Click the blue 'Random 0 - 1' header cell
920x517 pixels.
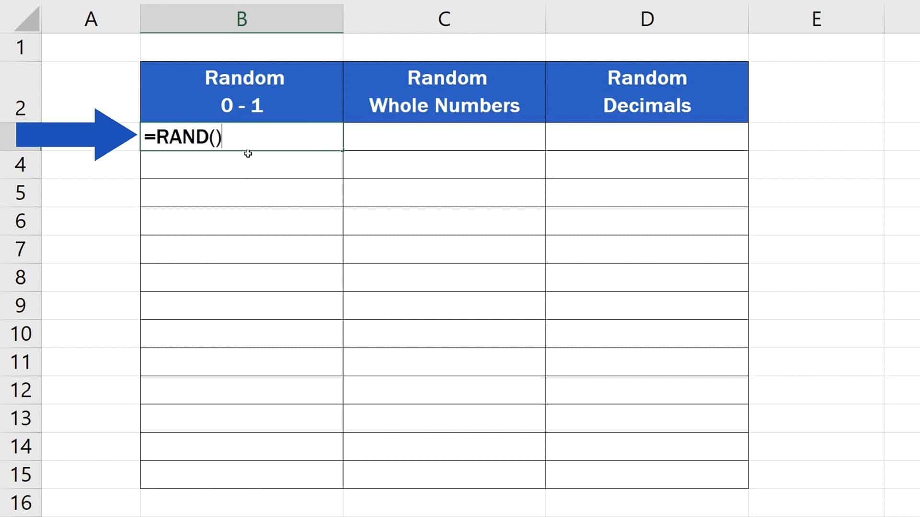pos(242,91)
